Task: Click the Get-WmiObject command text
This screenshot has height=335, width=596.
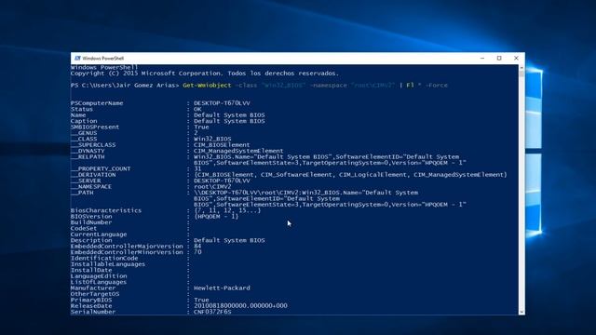Action: (x=207, y=85)
